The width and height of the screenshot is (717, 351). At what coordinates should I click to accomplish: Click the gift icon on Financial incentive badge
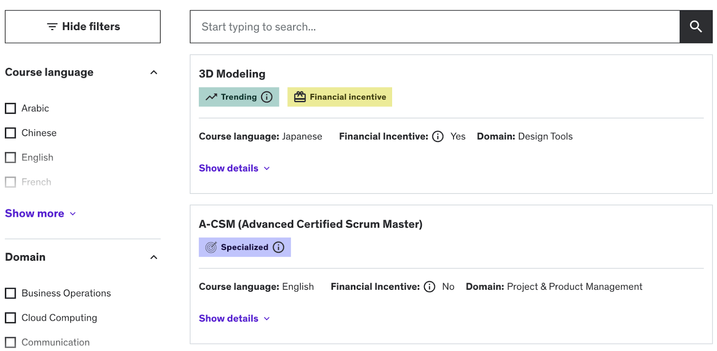pyautogui.click(x=300, y=97)
